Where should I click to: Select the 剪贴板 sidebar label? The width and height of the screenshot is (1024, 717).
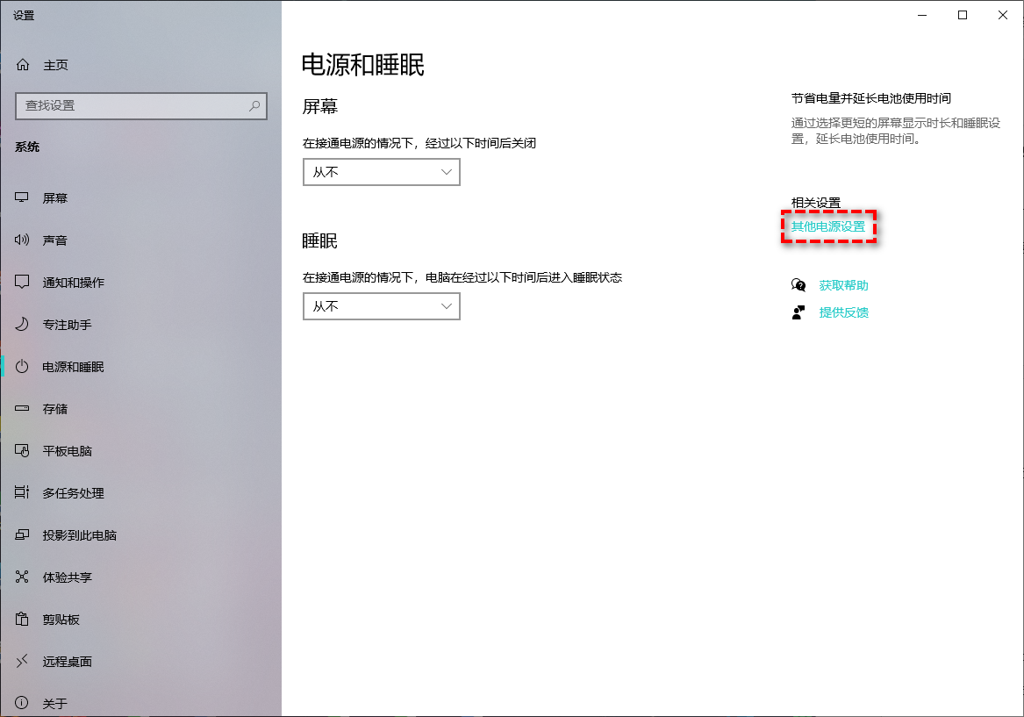[x=61, y=619]
